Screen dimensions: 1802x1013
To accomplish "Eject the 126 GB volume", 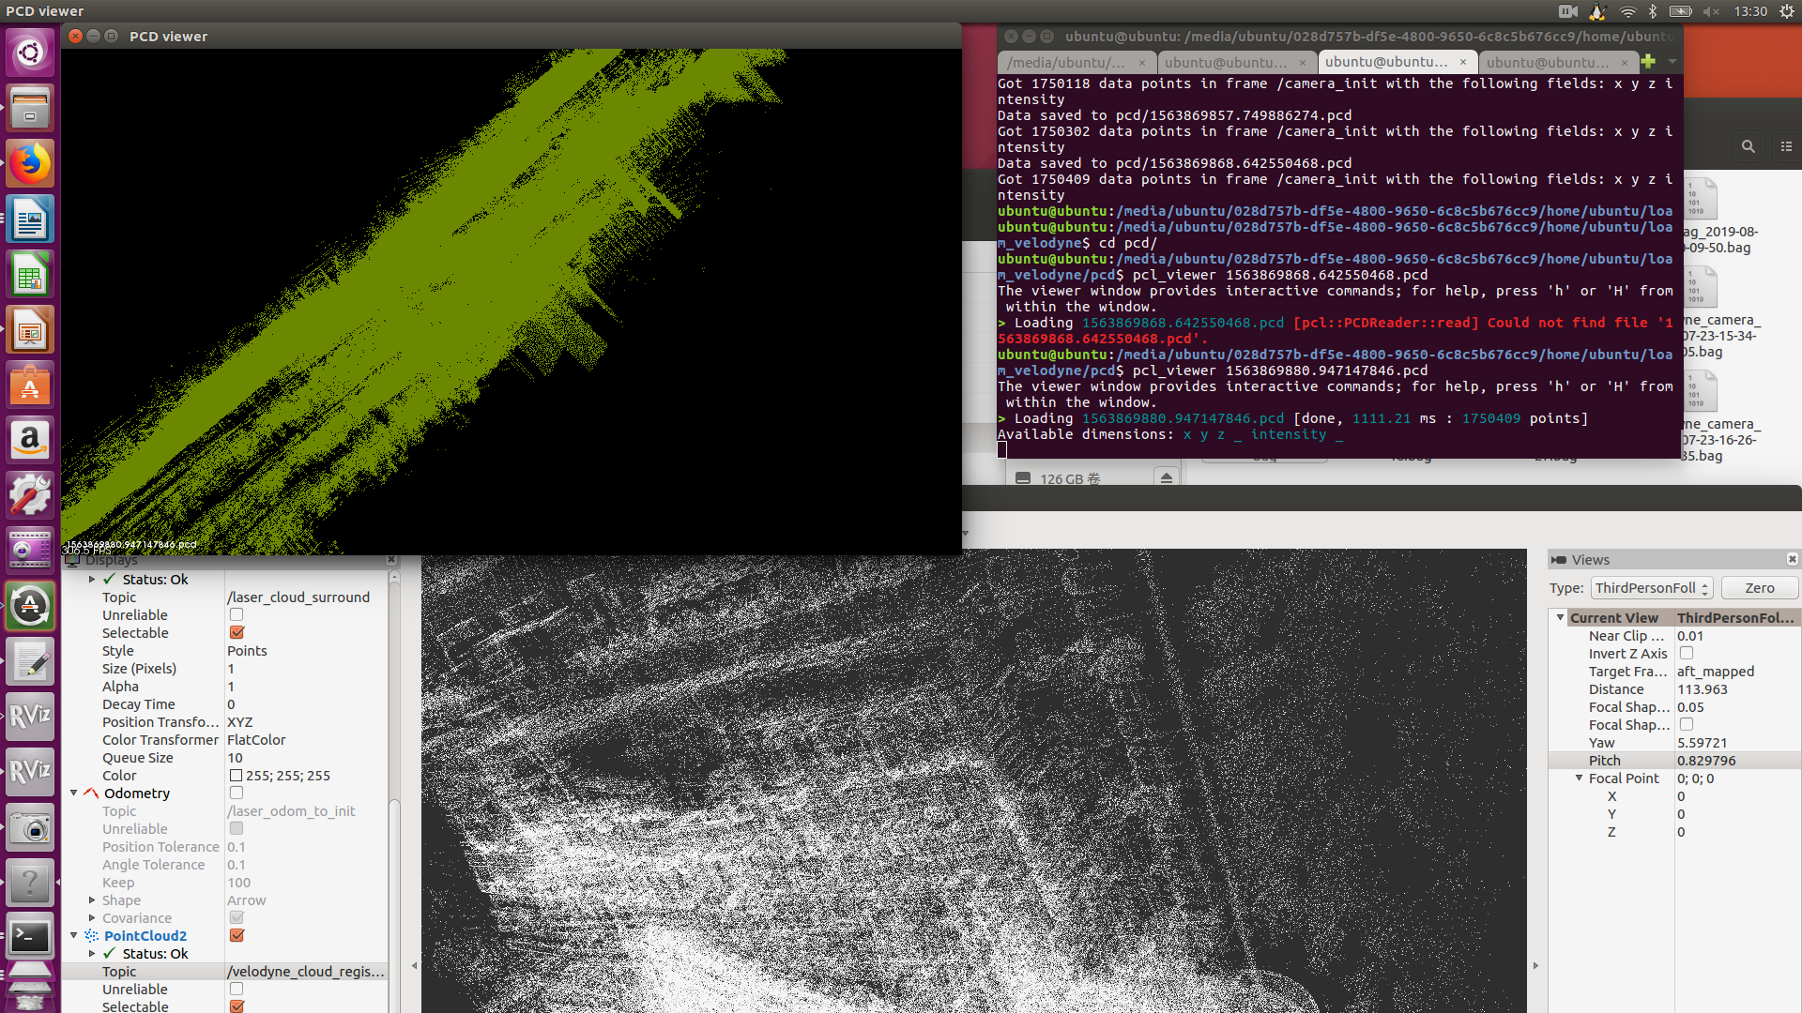I will point(1166,478).
